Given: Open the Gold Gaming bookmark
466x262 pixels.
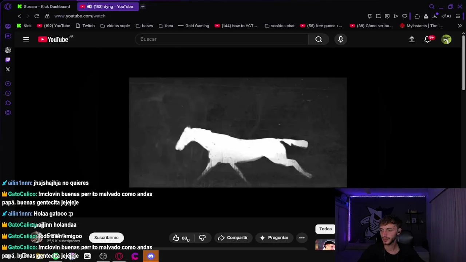Looking at the screenshot, I should (x=194, y=26).
